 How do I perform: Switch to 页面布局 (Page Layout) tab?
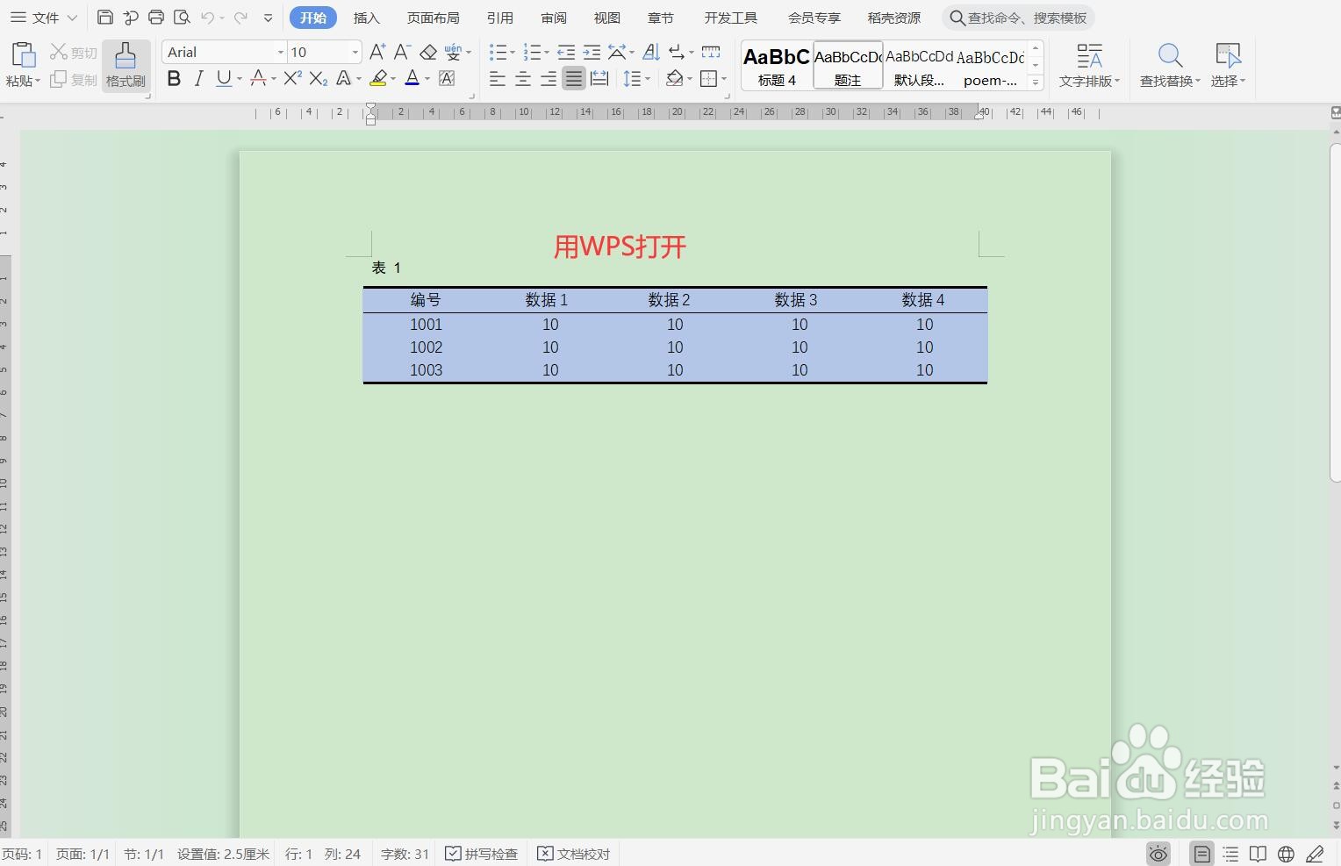(x=434, y=18)
